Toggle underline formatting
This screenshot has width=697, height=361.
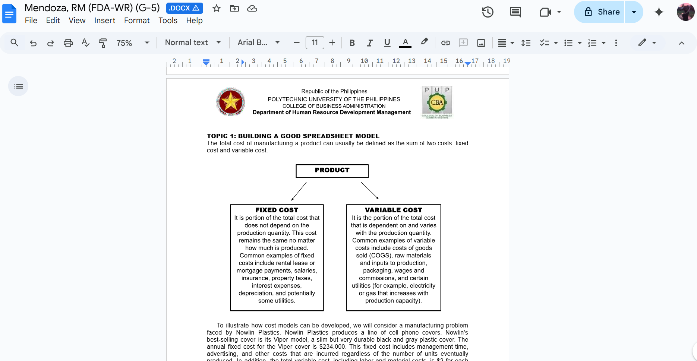[x=387, y=43]
